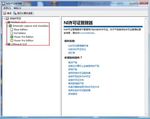Open 恢复已删除或损坏的许可证文件 link
The image size is (150, 119).
84,87
